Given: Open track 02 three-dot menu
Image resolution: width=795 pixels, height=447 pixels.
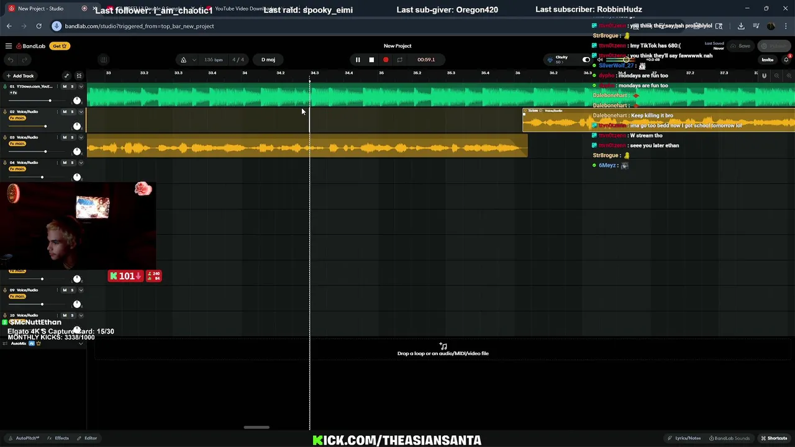Looking at the screenshot, I should [x=57, y=112].
